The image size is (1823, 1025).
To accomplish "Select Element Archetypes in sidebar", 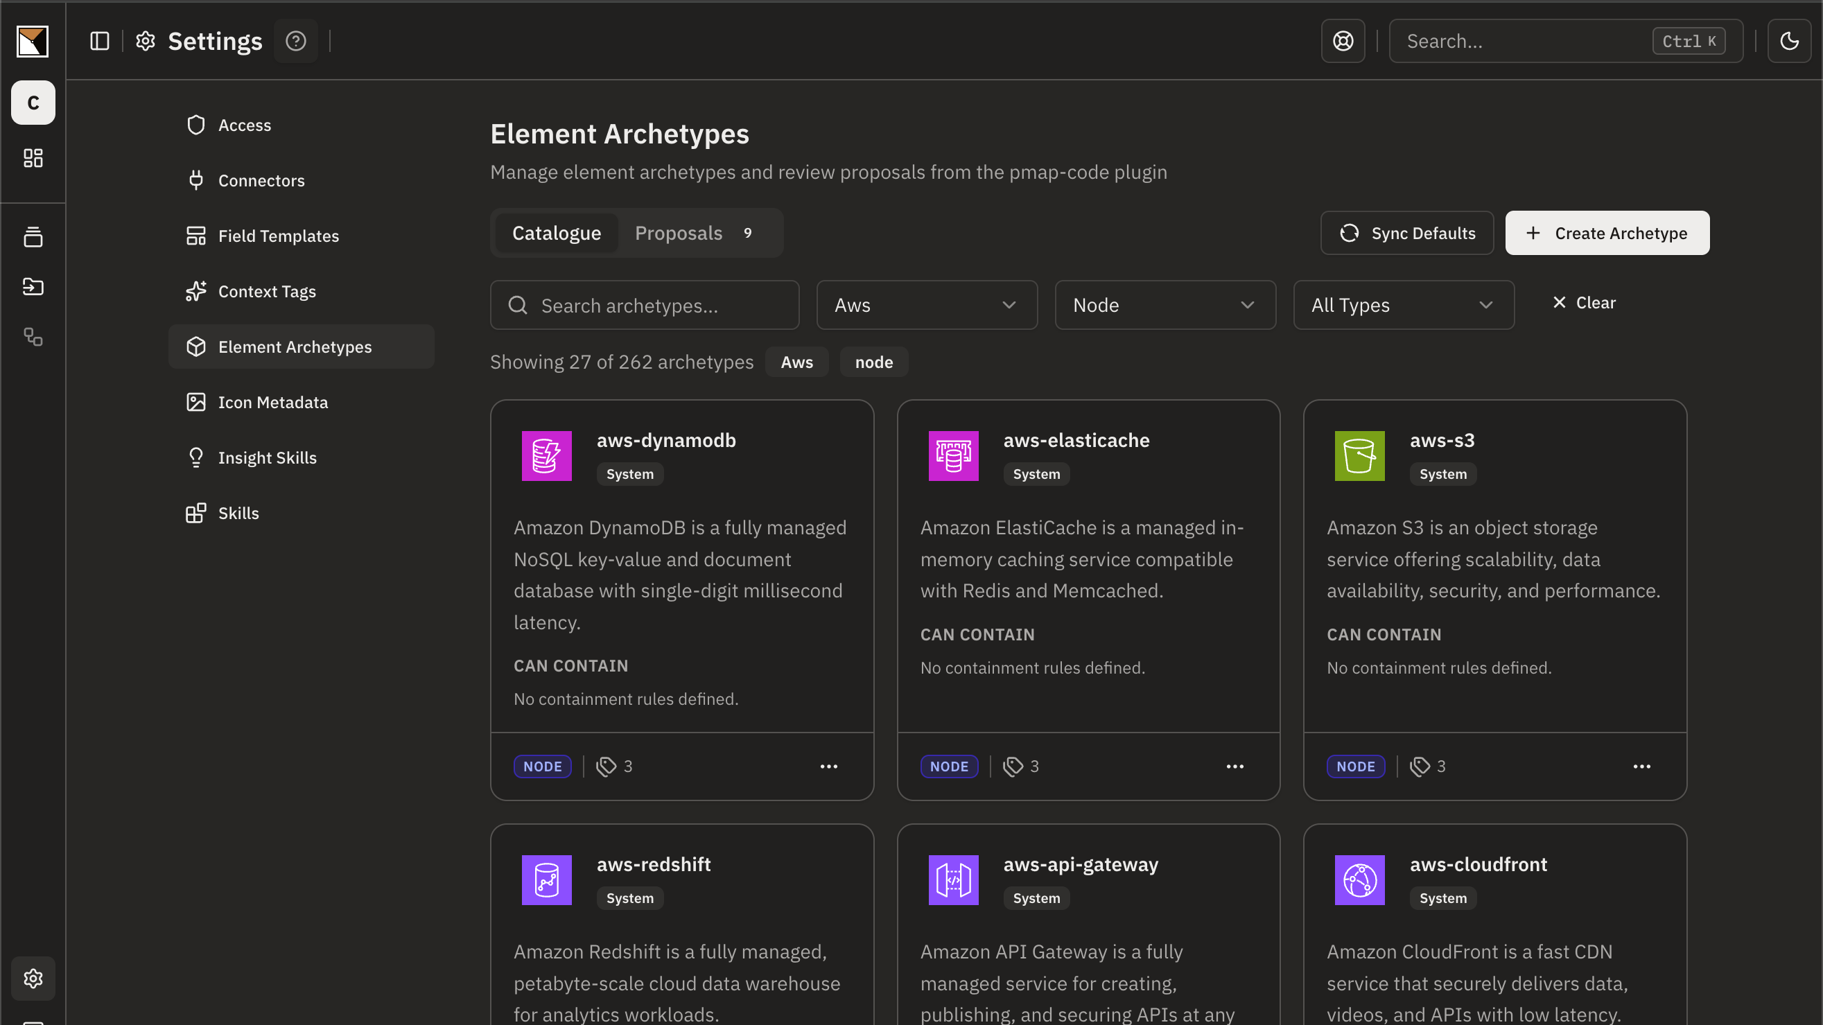I will coord(301,347).
